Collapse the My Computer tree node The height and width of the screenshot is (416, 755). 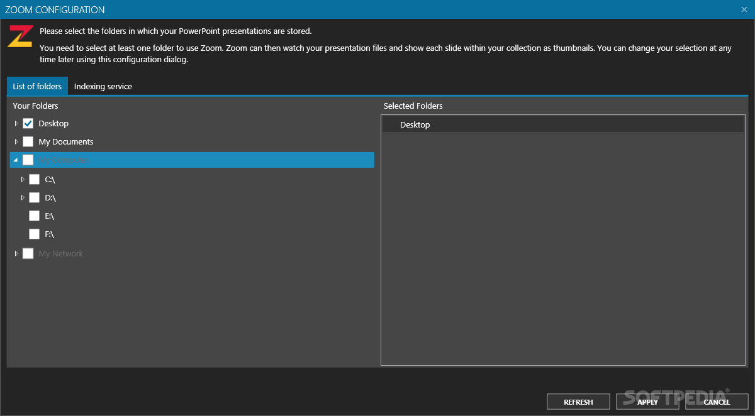point(16,160)
